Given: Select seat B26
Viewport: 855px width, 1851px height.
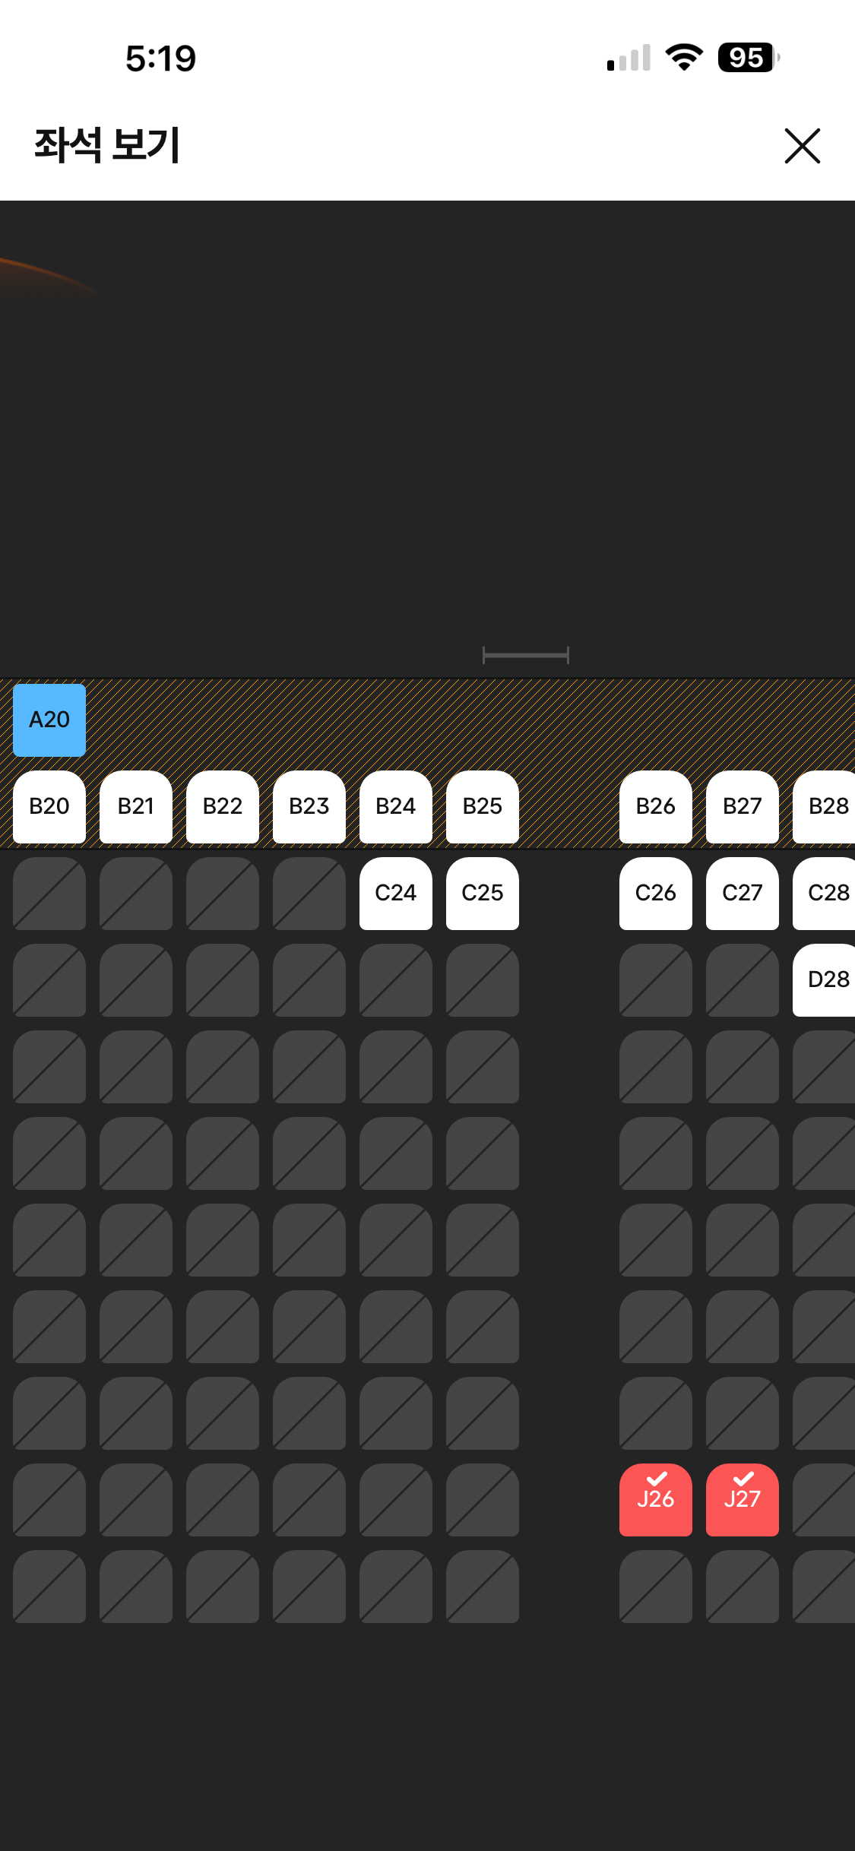Looking at the screenshot, I should (655, 806).
